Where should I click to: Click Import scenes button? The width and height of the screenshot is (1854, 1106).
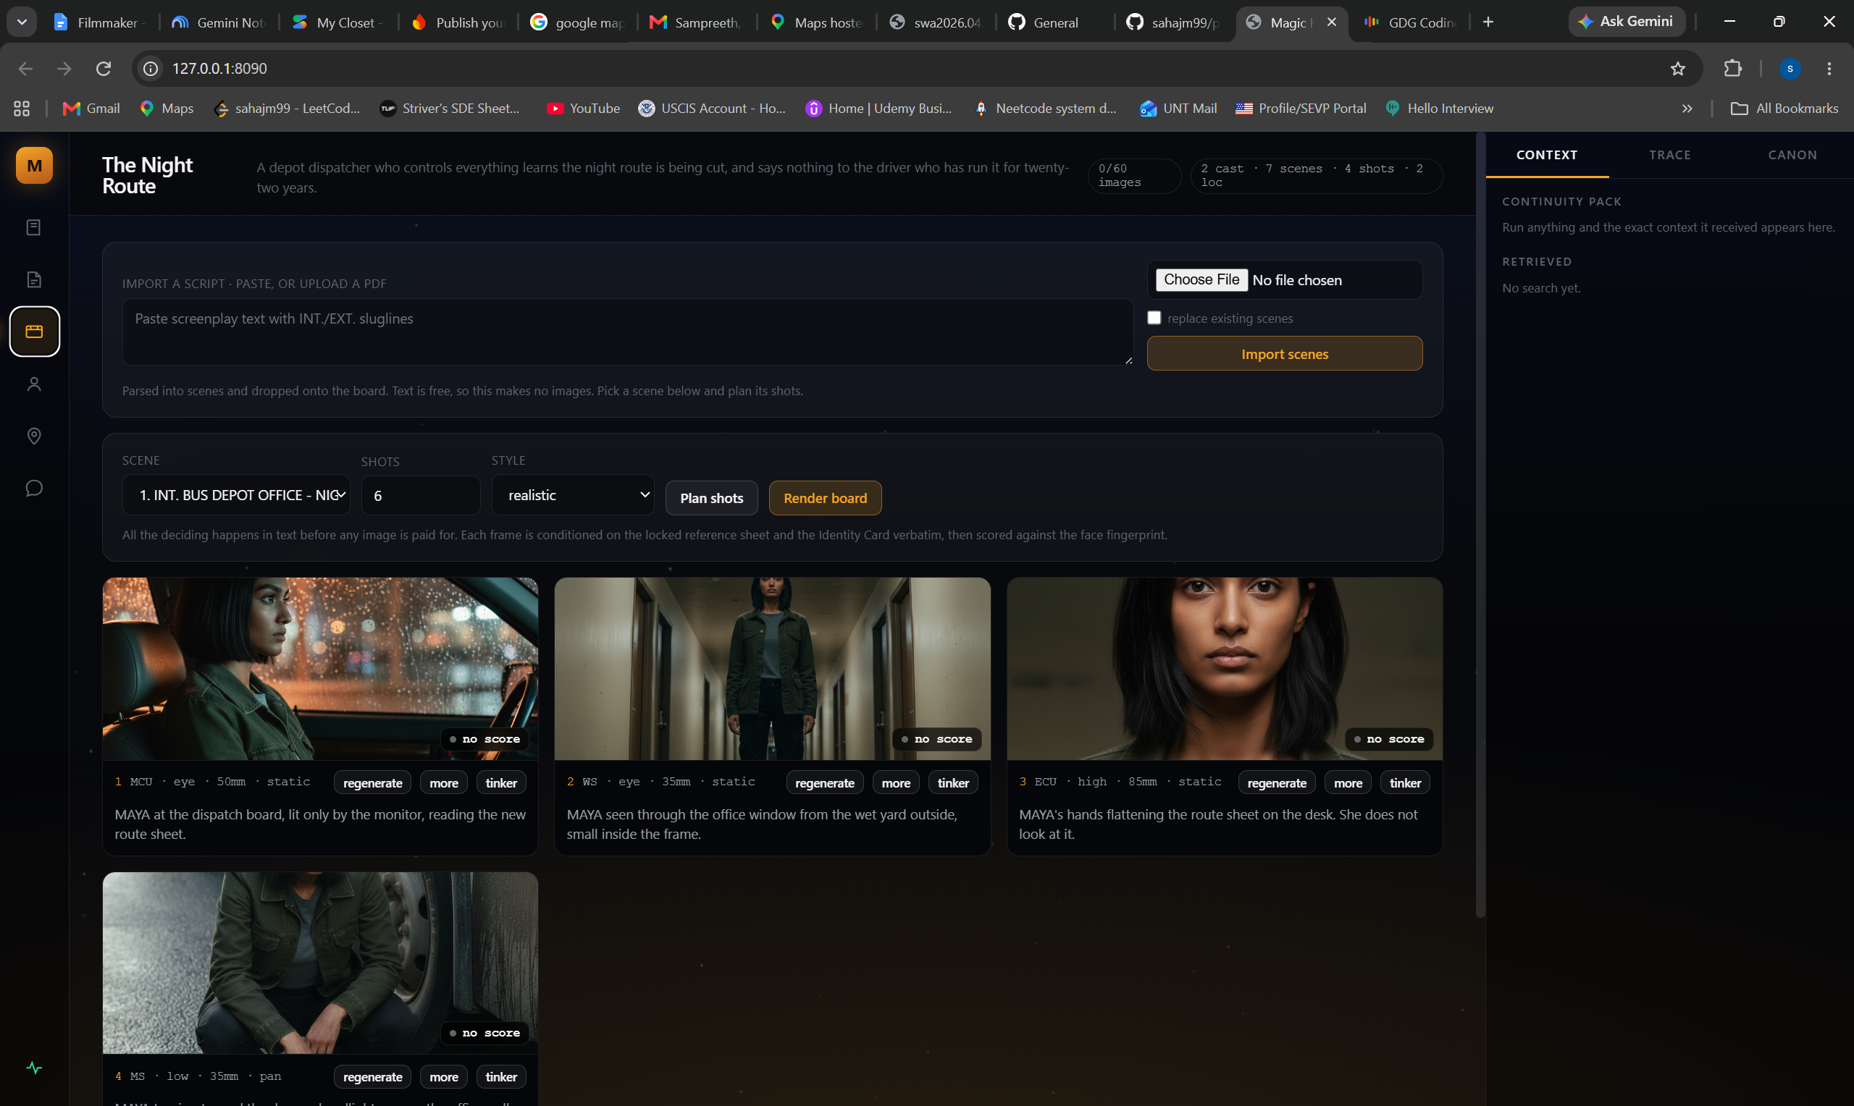[x=1285, y=353]
